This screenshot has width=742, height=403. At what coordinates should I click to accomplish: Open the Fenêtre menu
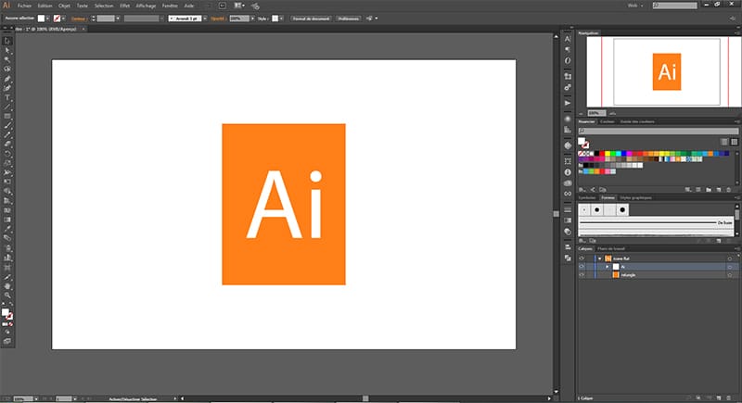170,6
